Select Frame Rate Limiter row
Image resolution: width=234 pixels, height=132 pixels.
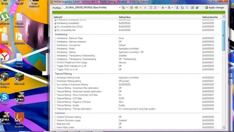[137, 127]
